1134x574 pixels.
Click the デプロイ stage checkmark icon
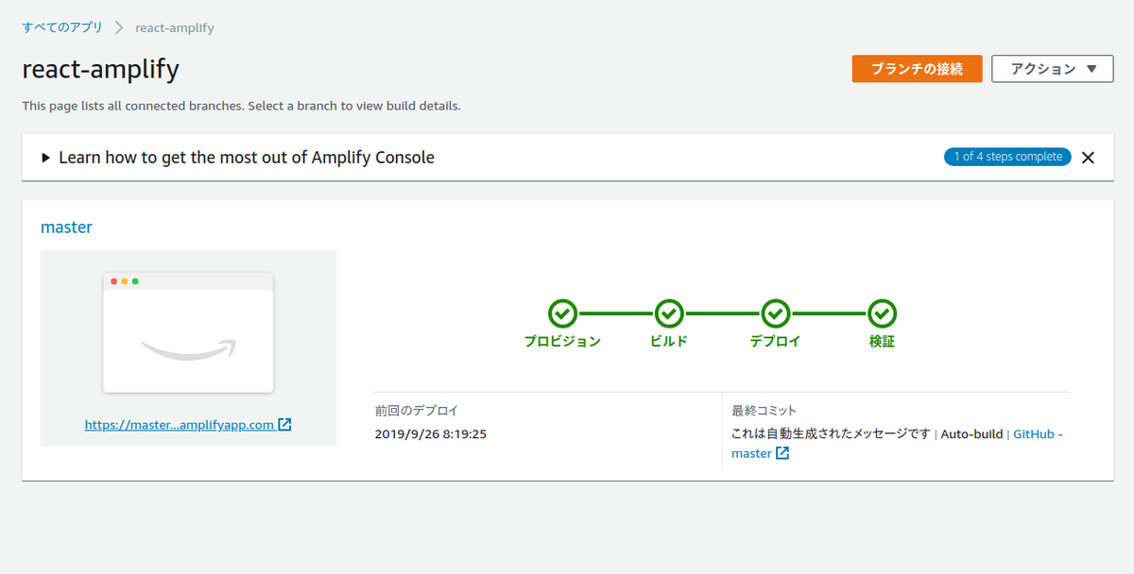[775, 313]
